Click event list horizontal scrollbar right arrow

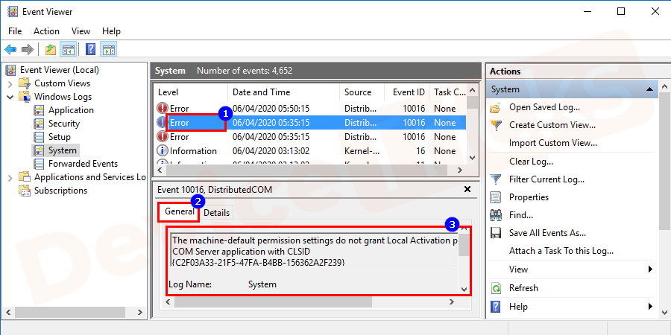[460, 170]
